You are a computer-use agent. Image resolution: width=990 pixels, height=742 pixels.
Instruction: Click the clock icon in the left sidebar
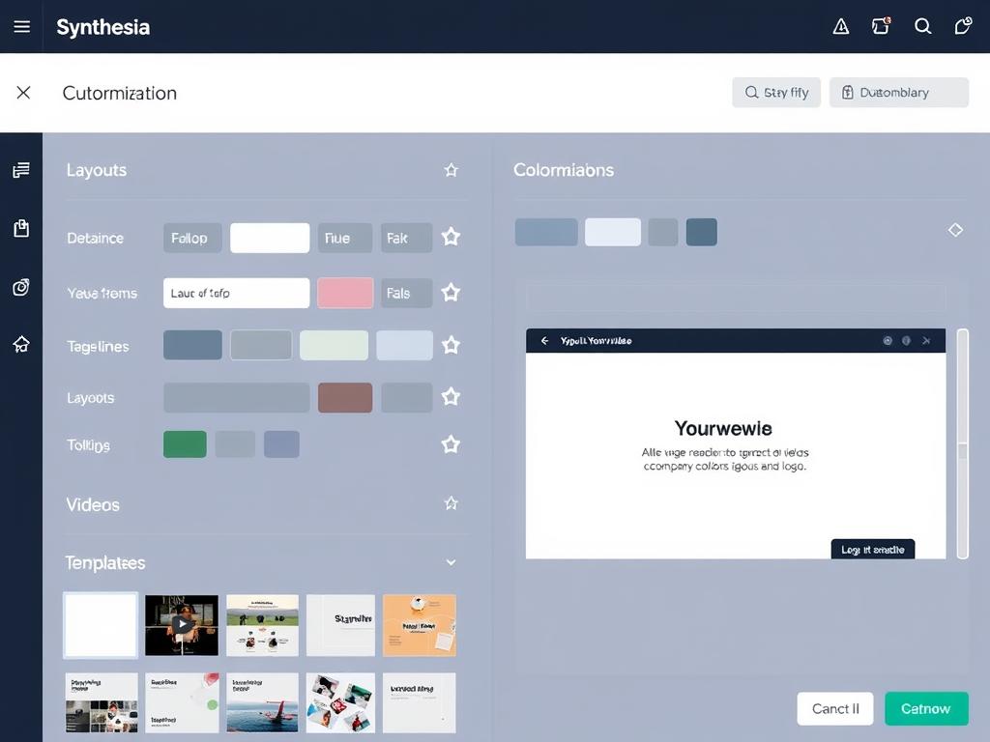21,286
